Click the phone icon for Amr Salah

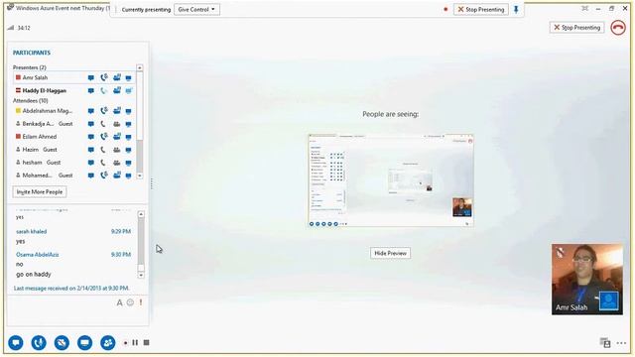(104, 77)
